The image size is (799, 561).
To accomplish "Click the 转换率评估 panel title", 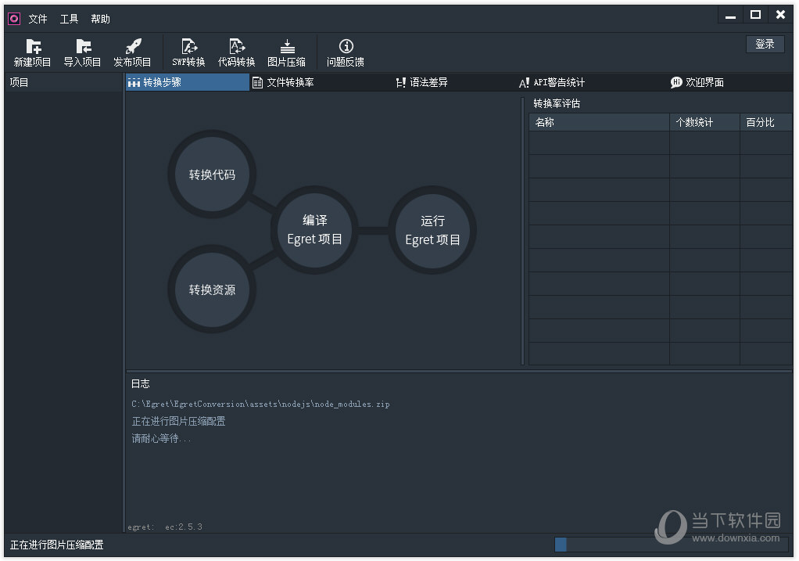I will (x=557, y=103).
